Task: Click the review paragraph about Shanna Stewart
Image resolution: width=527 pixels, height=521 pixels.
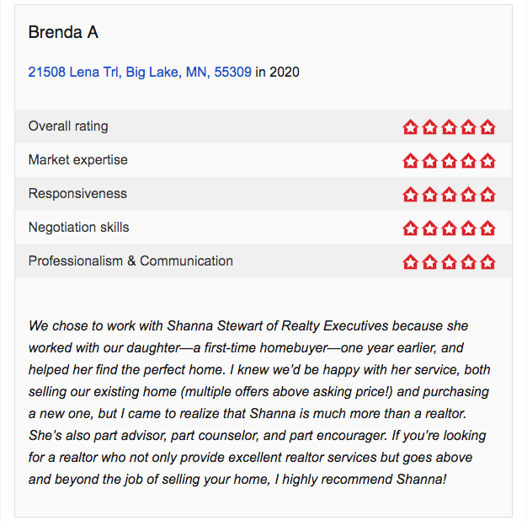Action: 259,402
